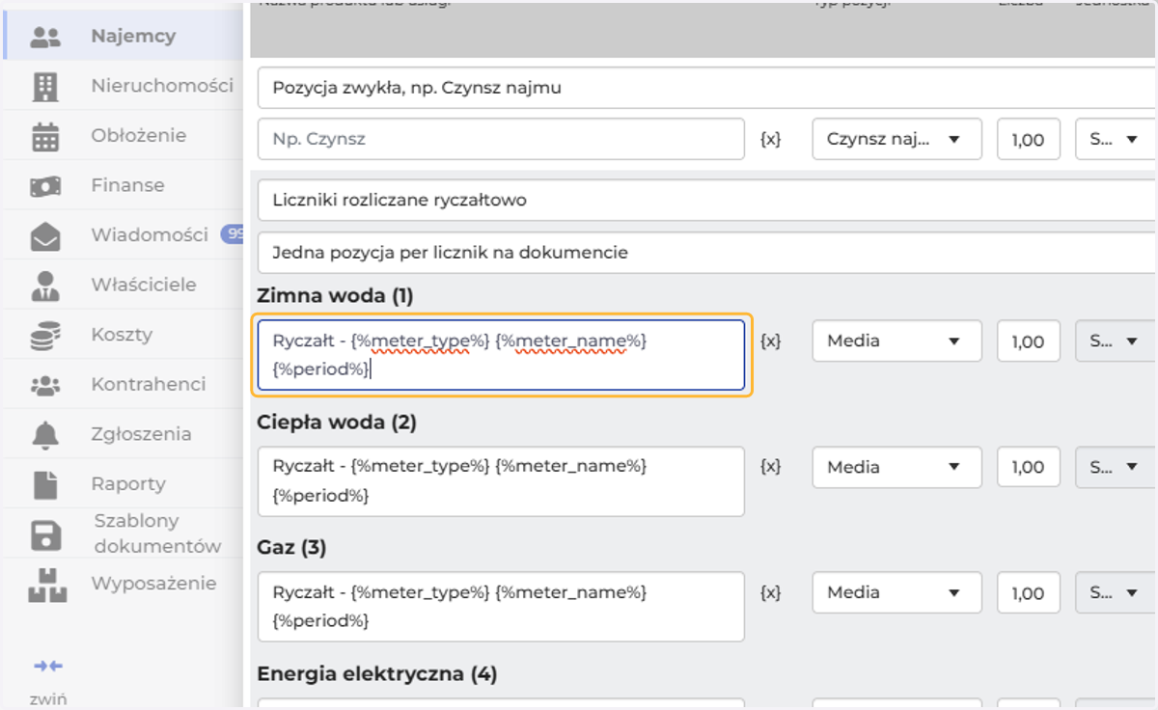Insert variable {x} next to Np. Czynsz field
The height and width of the screenshot is (710, 1158).
[x=770, y=139]
